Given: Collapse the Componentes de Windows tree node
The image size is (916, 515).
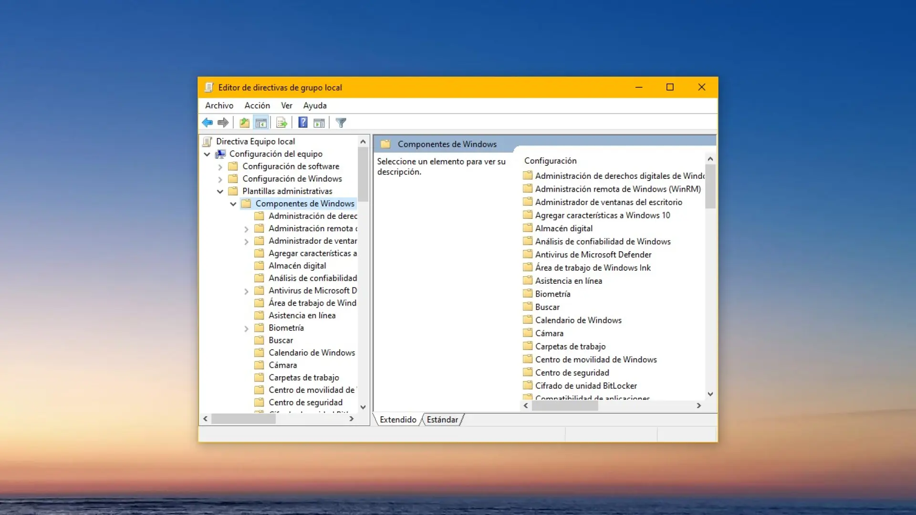Looking at the screenshot, I should click(233, 204).
